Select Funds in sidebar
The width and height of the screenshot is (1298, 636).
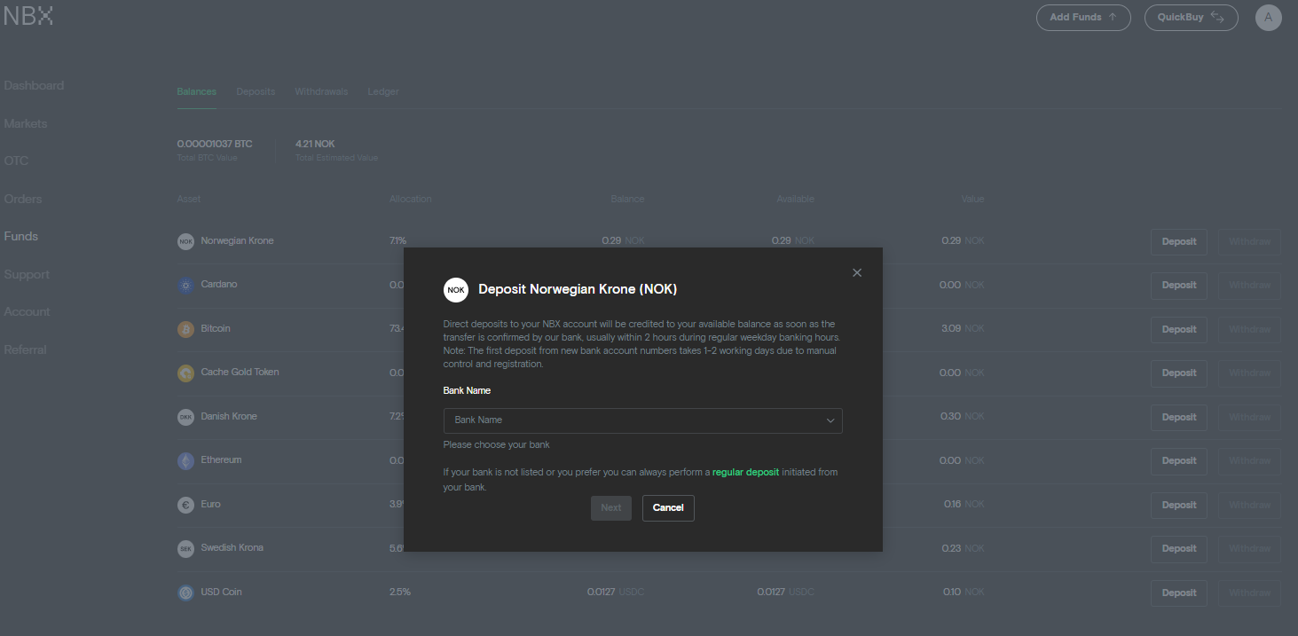[21, 236]
